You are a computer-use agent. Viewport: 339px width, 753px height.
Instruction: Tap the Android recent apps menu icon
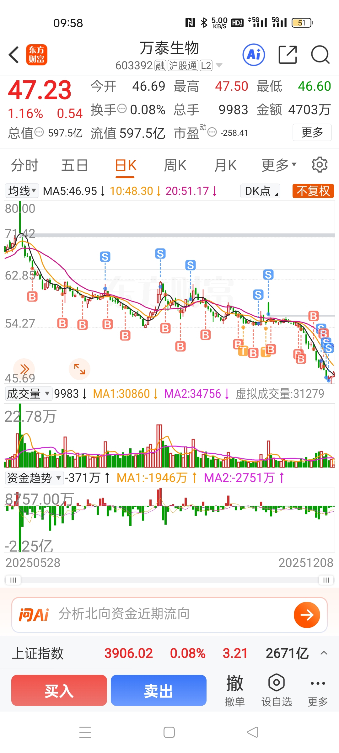[85, 732]
